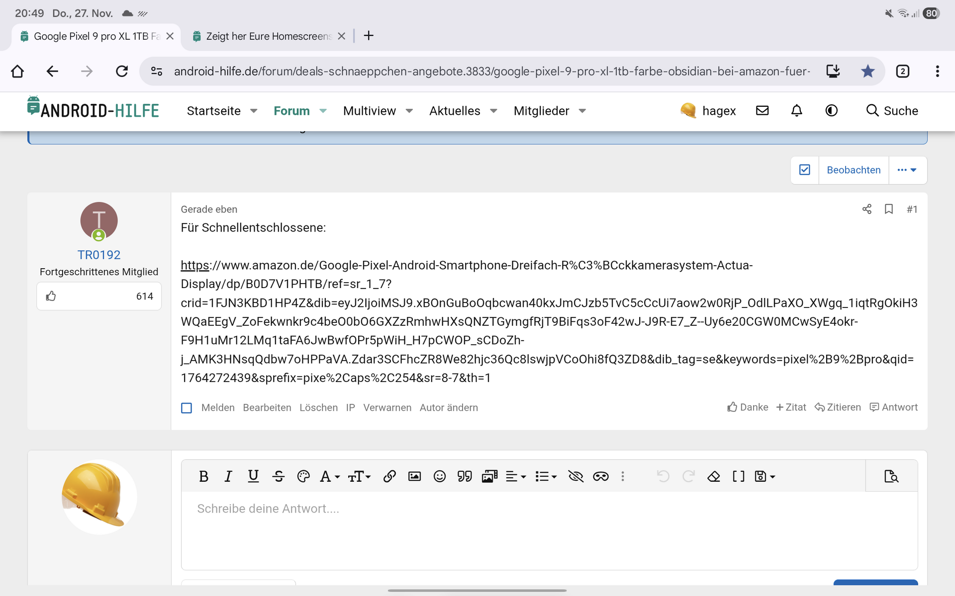Open the TR0192 user profile link

pyautogui.click(x=98, y=255)
